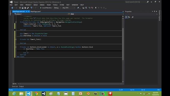170x96 pixels.
Task: Open Google Chrome from the taskbar
Action: [x=36, y=94]
